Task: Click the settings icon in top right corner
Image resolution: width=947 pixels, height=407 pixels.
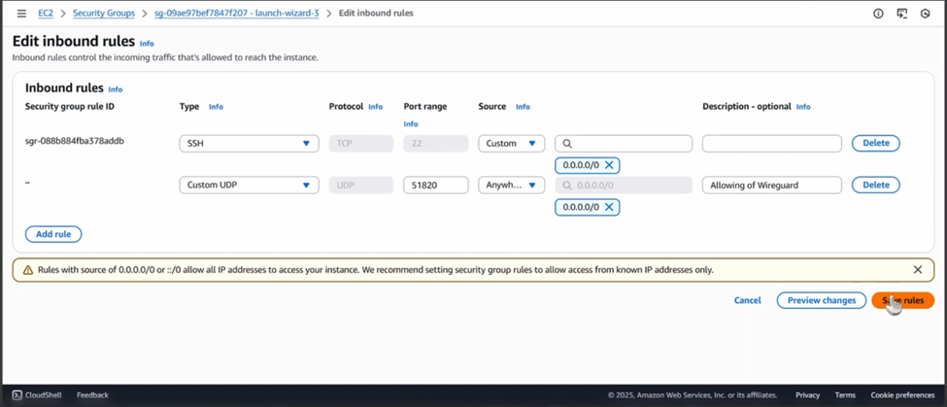Action: coord(926,14)
